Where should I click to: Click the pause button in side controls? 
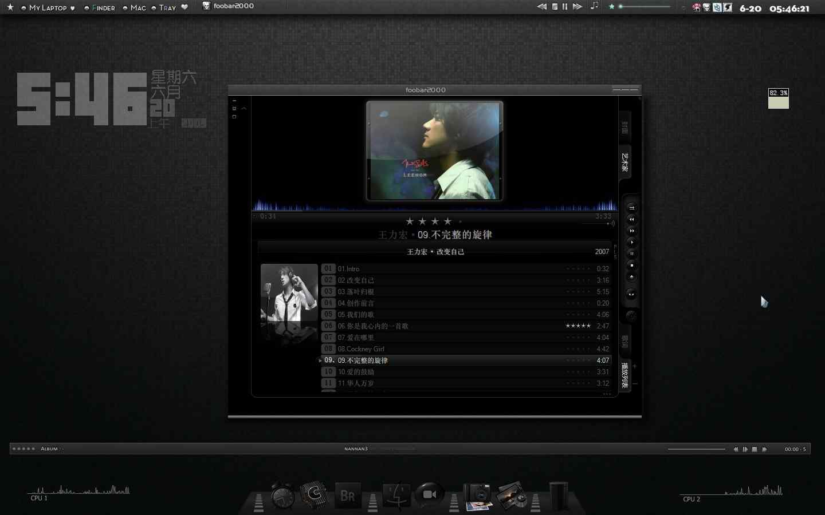point(632,253)
